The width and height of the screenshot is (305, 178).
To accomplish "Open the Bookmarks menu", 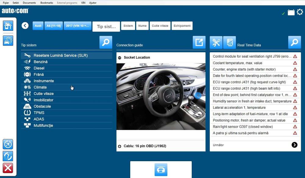I will 47,3.
